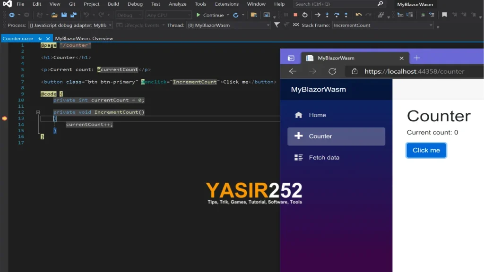
Task: Expand the navigate backward history arrow
Action: (x=19, y=15)
